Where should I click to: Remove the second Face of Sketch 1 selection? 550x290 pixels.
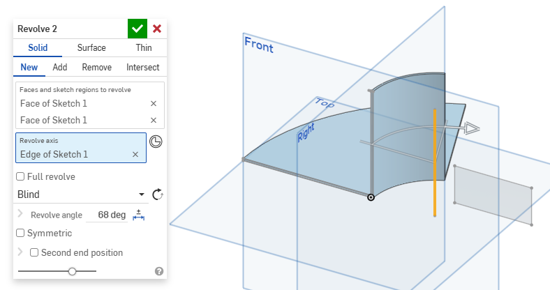pos(154,121)
